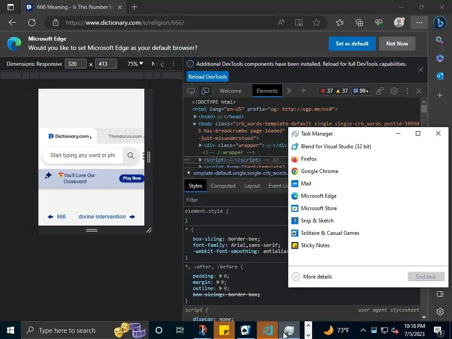Open the notification center icon
The width and height of the screenshot is (452, 339).
click(438, 330)
